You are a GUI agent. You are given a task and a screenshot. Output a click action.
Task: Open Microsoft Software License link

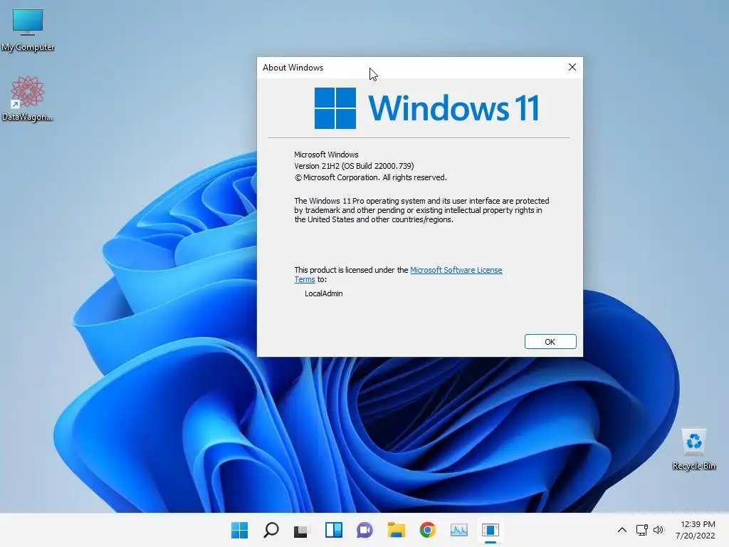pos(456,270)
